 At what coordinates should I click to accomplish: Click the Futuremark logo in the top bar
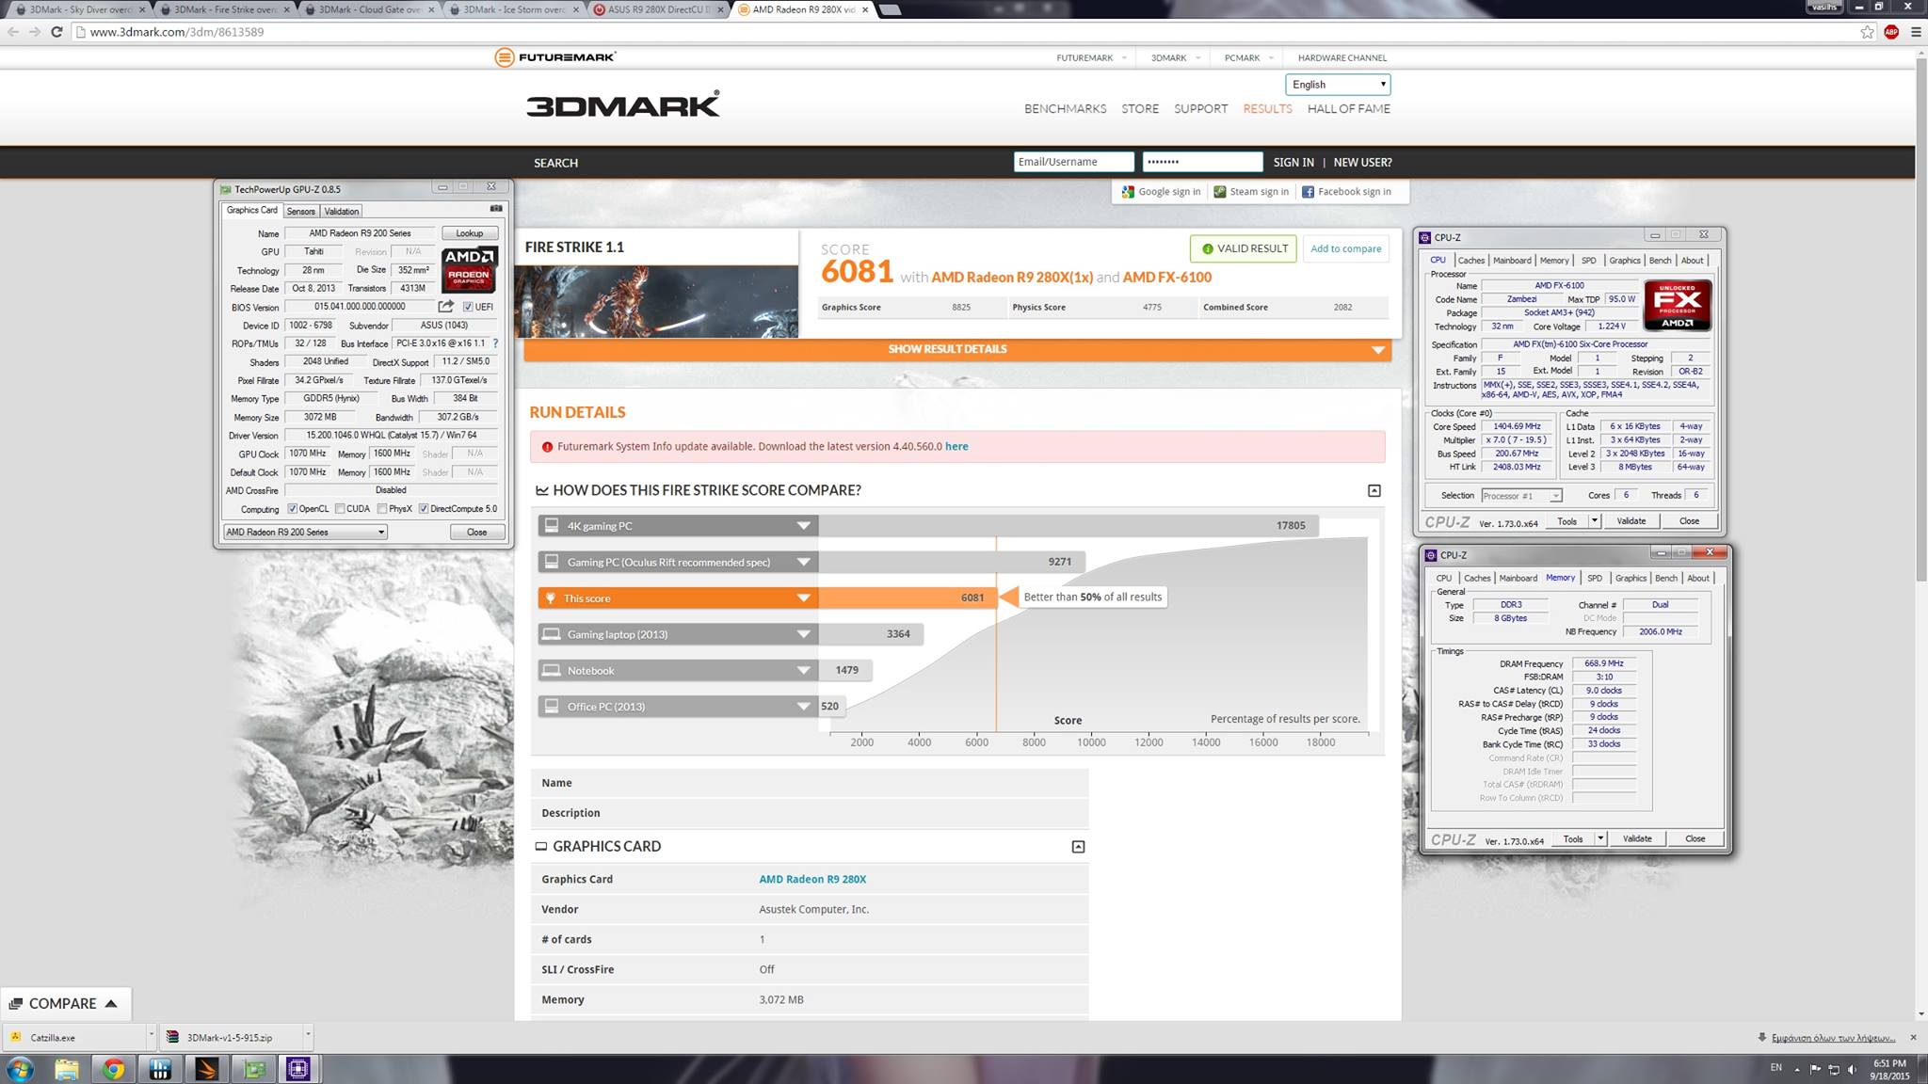(x=555, y=57)
